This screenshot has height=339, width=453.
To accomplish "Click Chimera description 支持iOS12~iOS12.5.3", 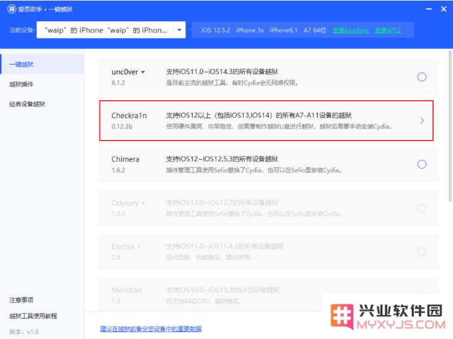I will 222,159.
